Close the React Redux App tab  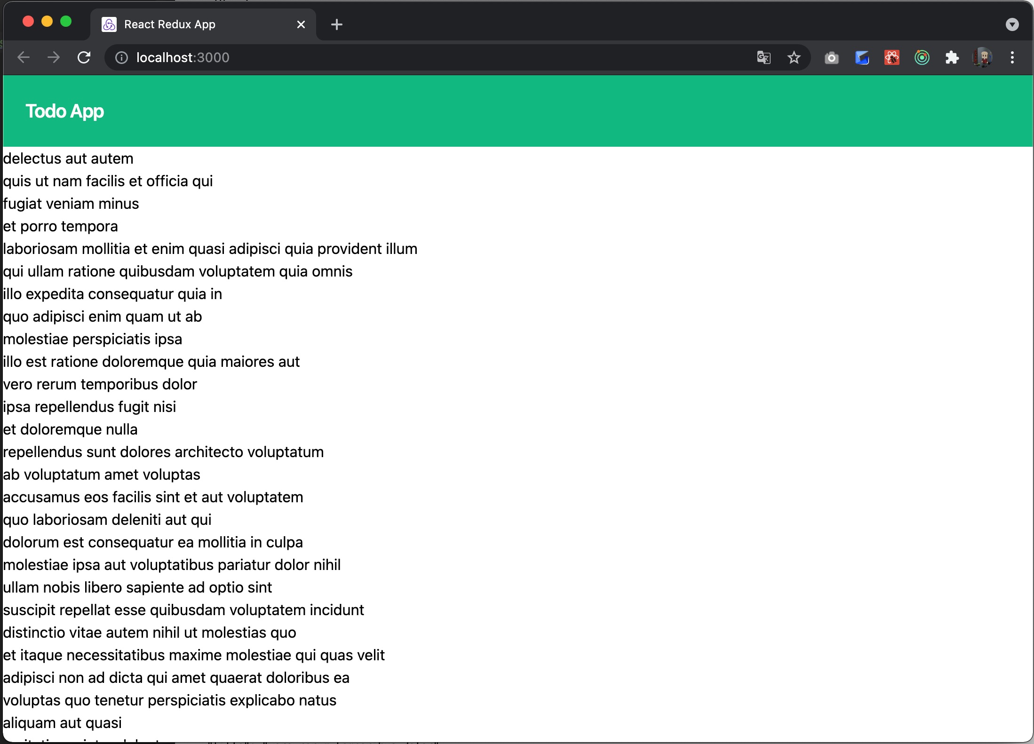[301, 24]
